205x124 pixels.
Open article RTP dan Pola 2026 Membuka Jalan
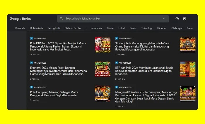click(x=144, y=71)
